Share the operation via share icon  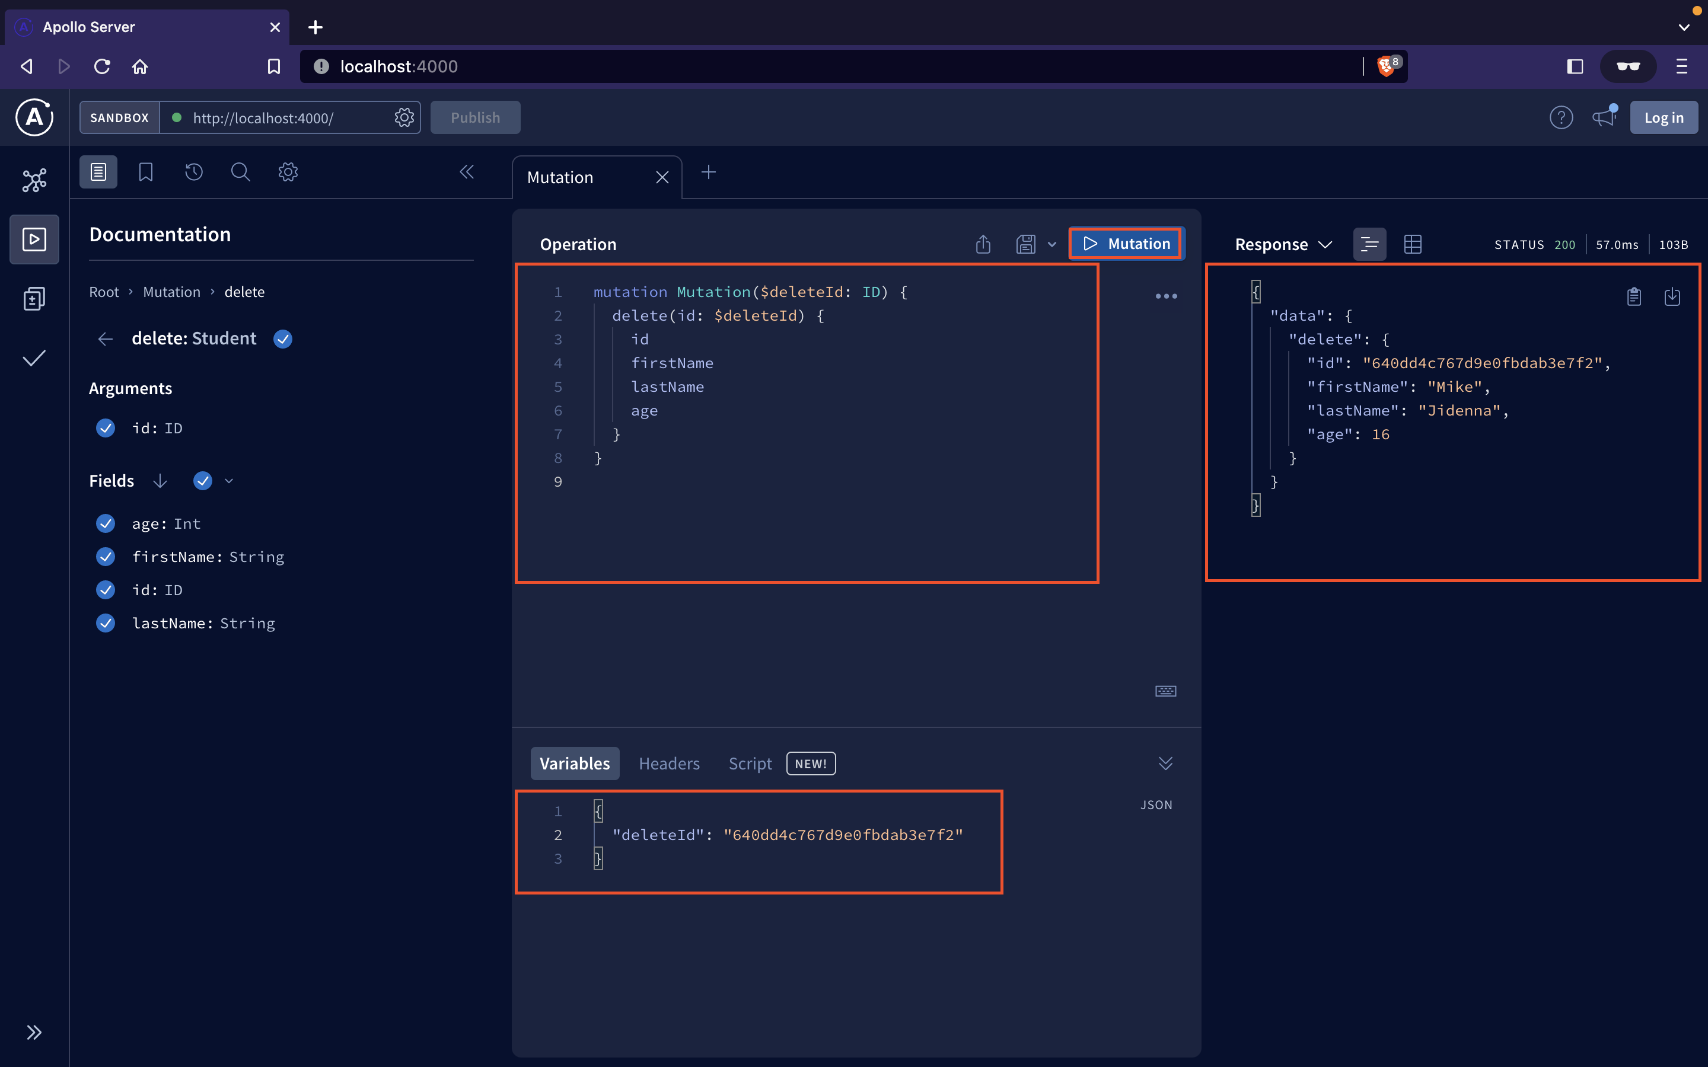pyautogui.click(x=983, y=244)
